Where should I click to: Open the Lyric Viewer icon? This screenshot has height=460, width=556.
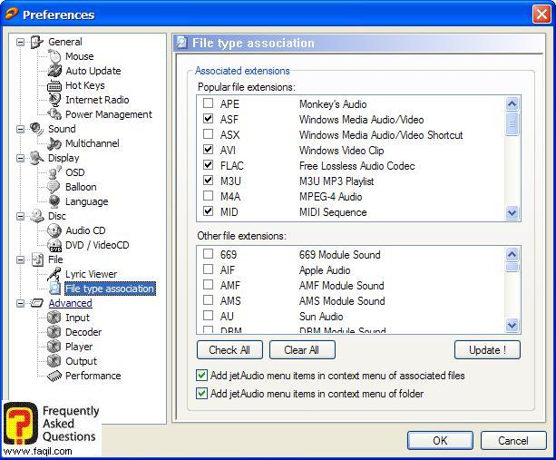coord(54,274)
